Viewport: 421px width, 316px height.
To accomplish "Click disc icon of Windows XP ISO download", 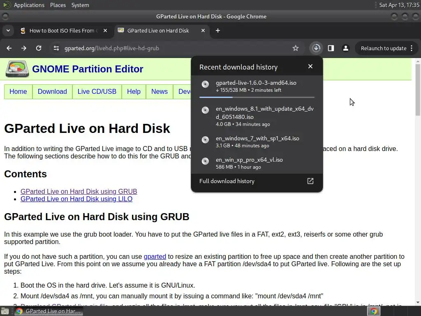I will pyautogui.click(x=205, y=161).
